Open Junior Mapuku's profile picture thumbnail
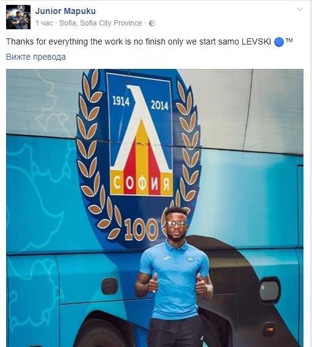 [x=18, y=17]
